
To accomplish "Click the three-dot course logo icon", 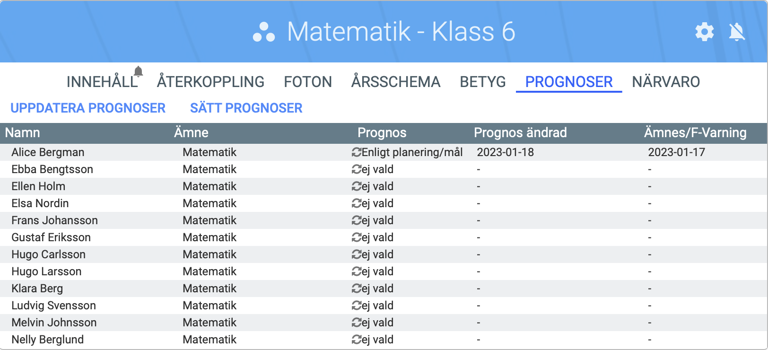I will 264,32.
